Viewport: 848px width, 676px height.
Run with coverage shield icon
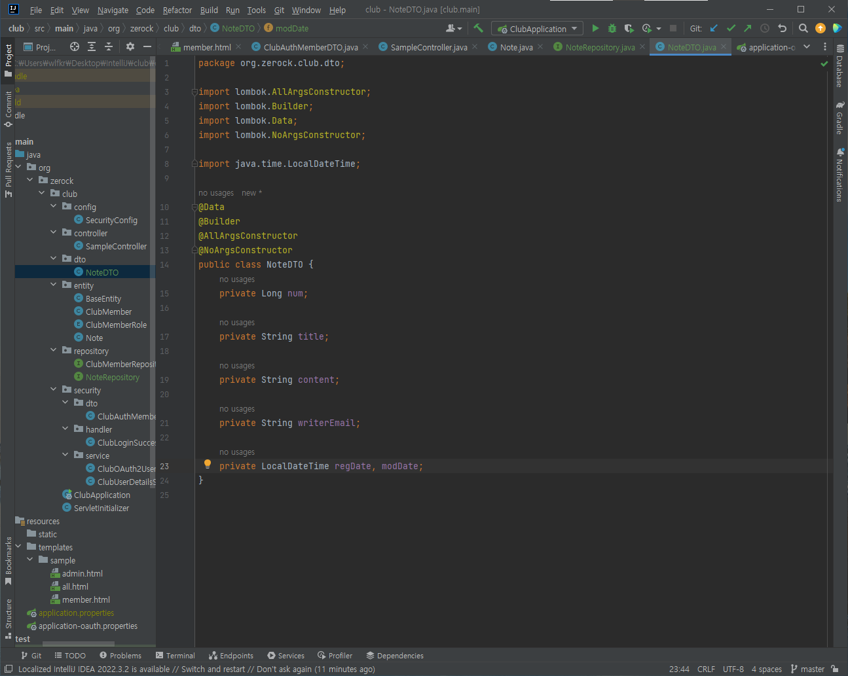click(x=629, y=28)
